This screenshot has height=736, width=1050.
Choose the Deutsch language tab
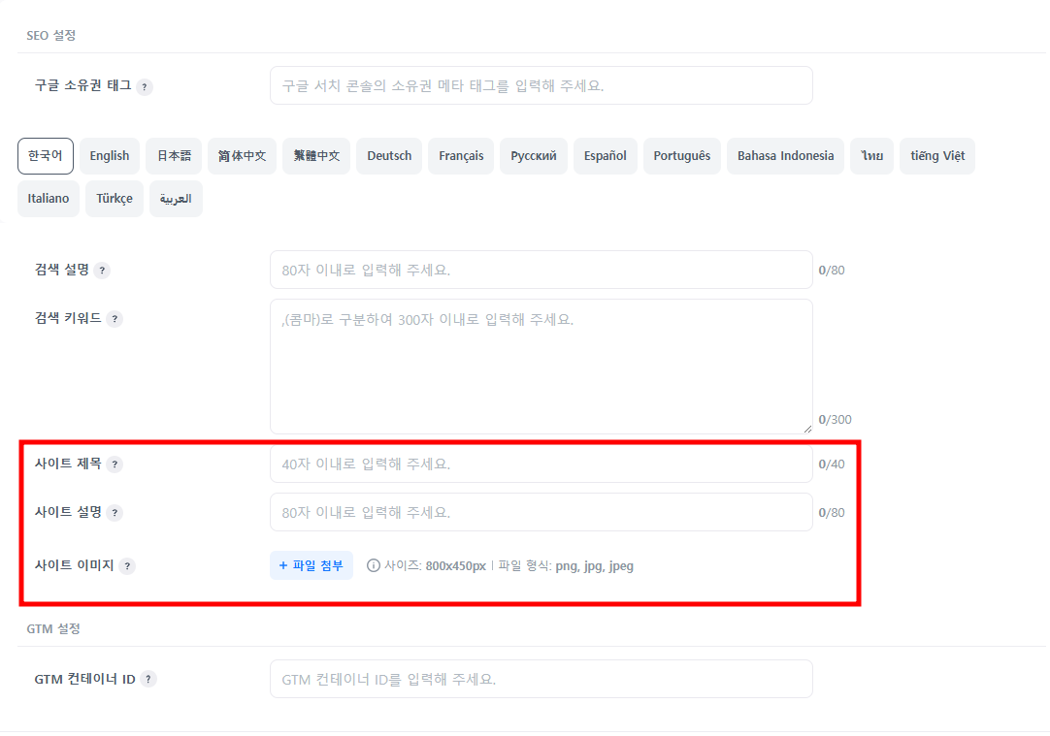(x=389, y=156)
